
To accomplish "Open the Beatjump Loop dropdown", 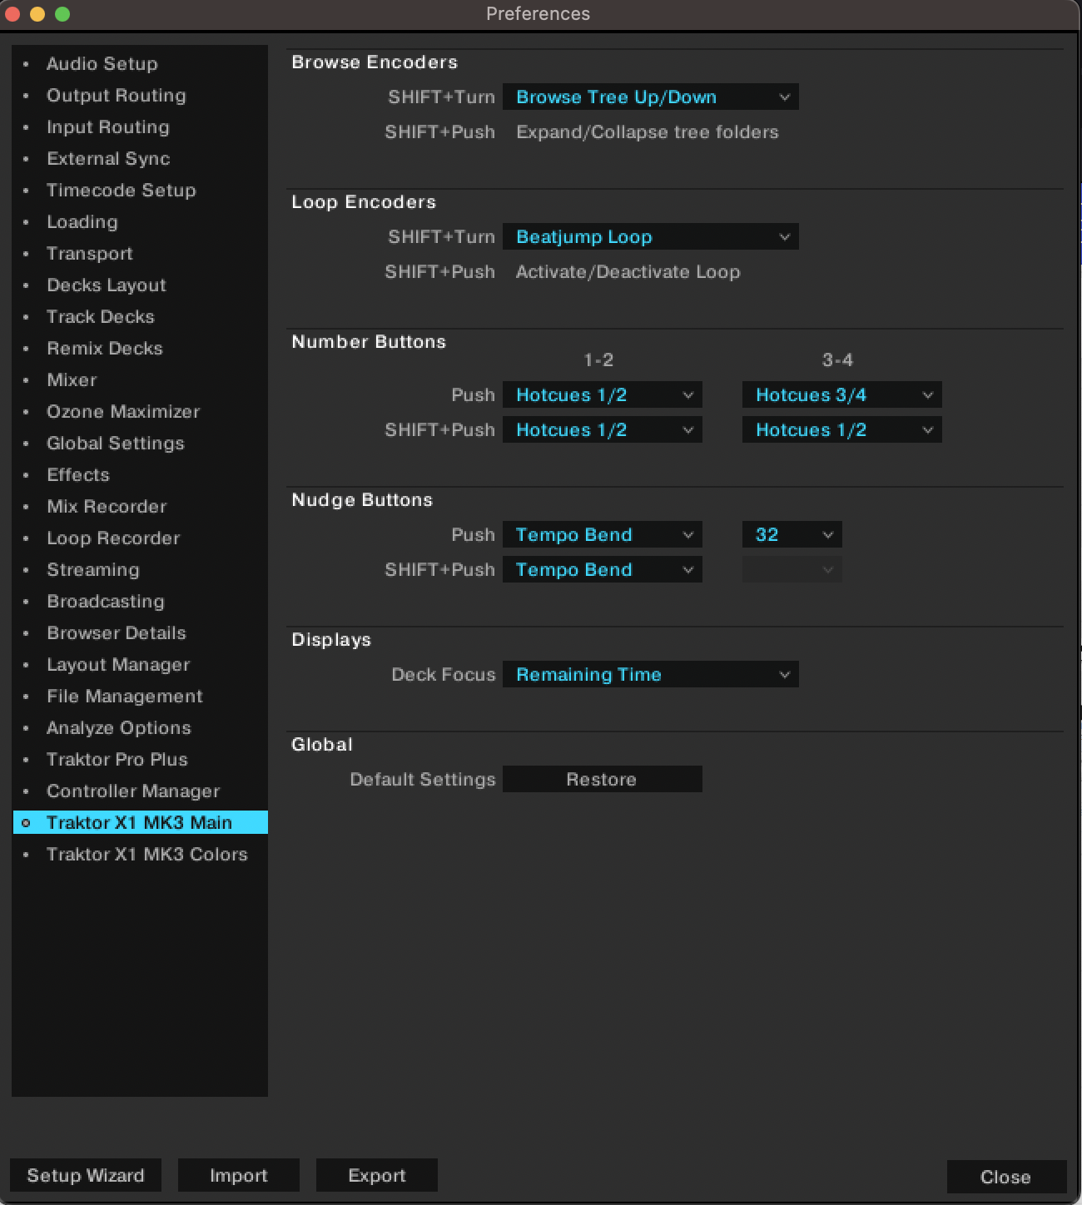I will tap(650, 236).
